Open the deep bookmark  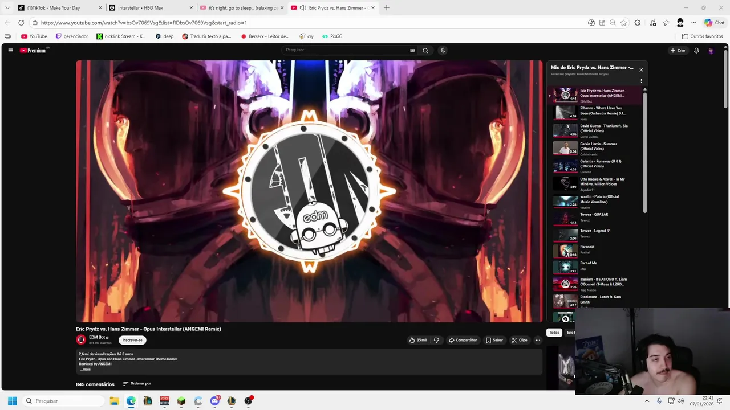(x=164, y=36)
